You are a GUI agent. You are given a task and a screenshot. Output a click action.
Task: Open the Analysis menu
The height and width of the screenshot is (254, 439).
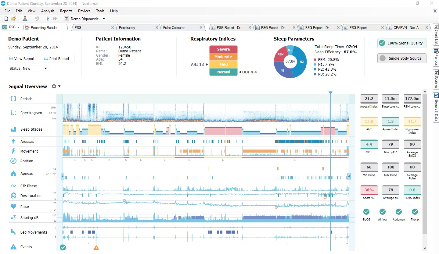(48, 11)
